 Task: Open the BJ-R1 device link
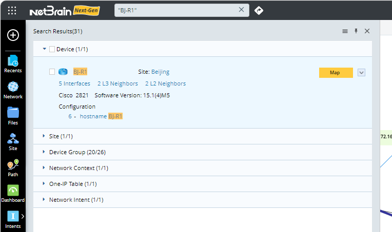tap(80, 72)
